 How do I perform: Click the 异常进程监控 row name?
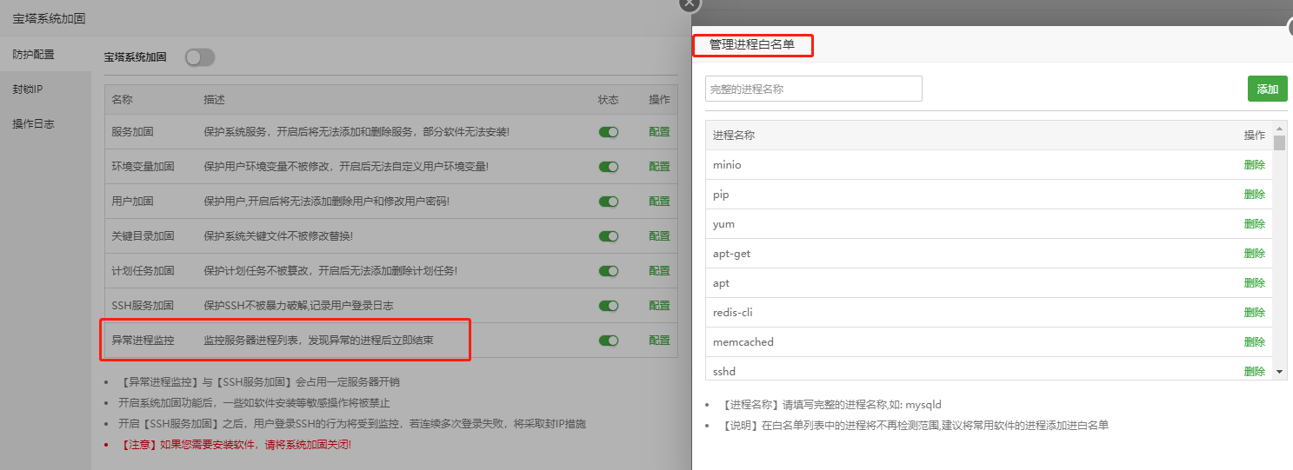coord(143,341)
